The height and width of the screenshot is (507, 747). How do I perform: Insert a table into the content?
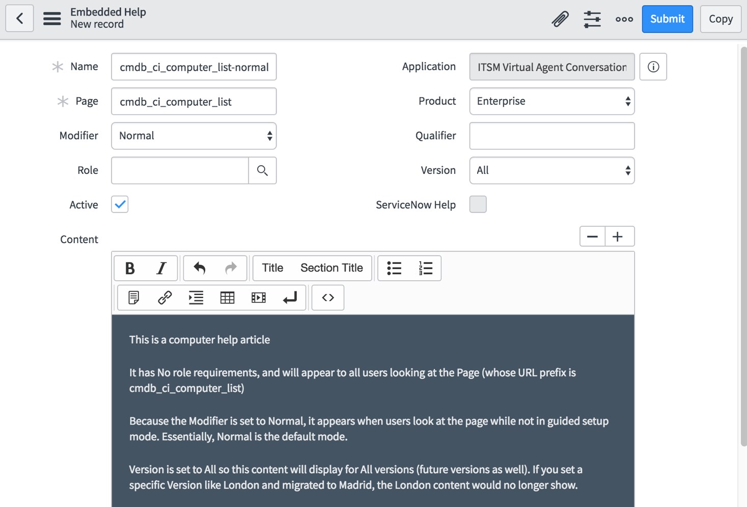227,297
